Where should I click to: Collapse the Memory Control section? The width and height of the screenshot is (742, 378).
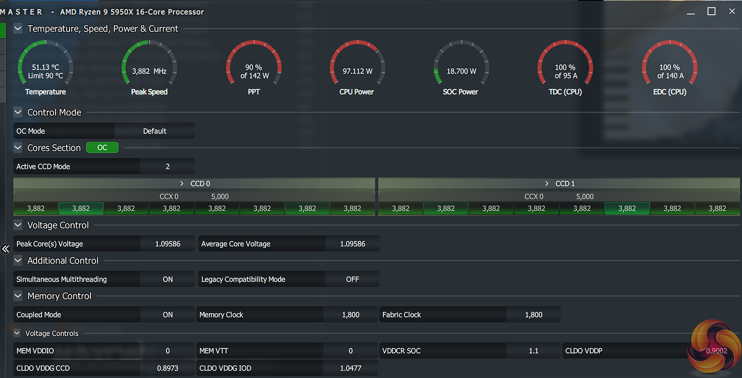[x=18, y=296]
